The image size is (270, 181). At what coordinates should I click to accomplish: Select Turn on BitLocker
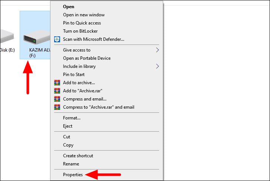coord(80,31)
